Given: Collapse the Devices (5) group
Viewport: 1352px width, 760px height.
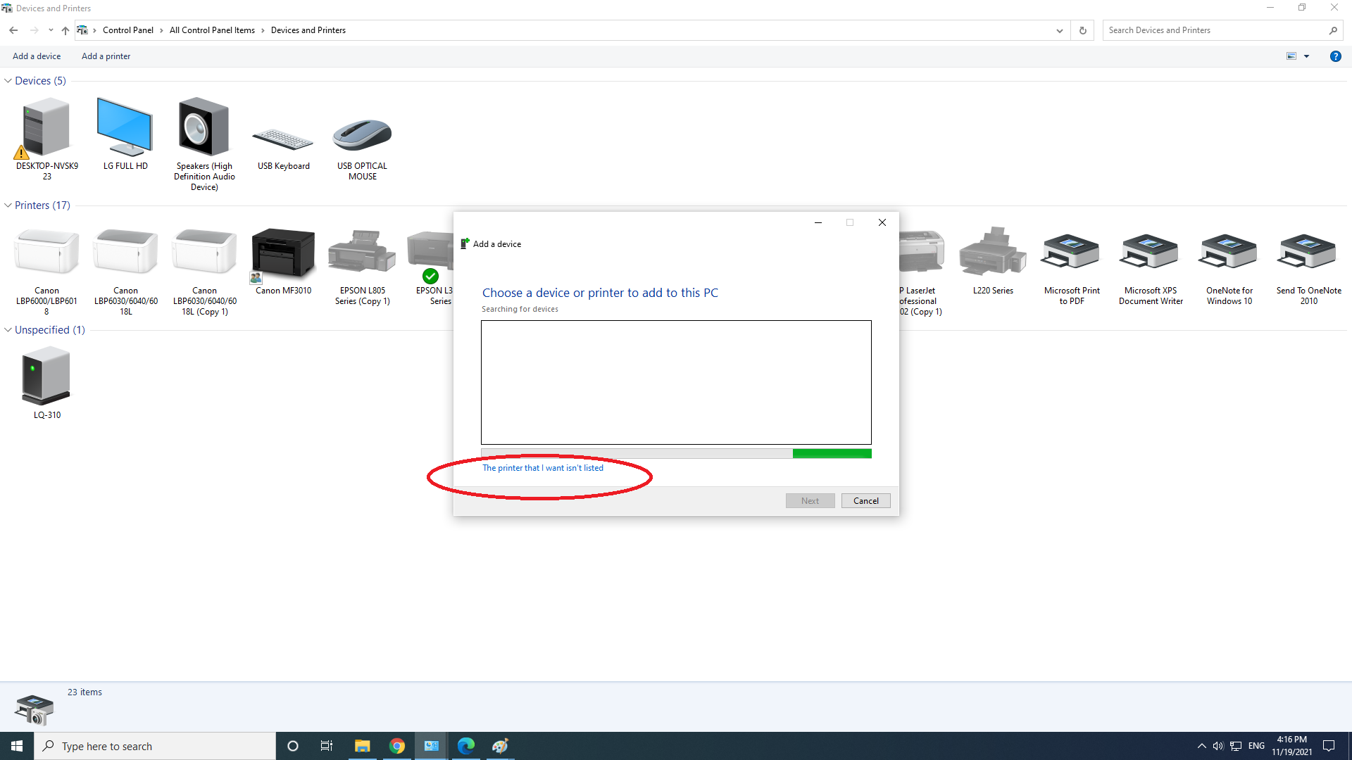Looking at the screenshot, I should click(x=8, y=81).
